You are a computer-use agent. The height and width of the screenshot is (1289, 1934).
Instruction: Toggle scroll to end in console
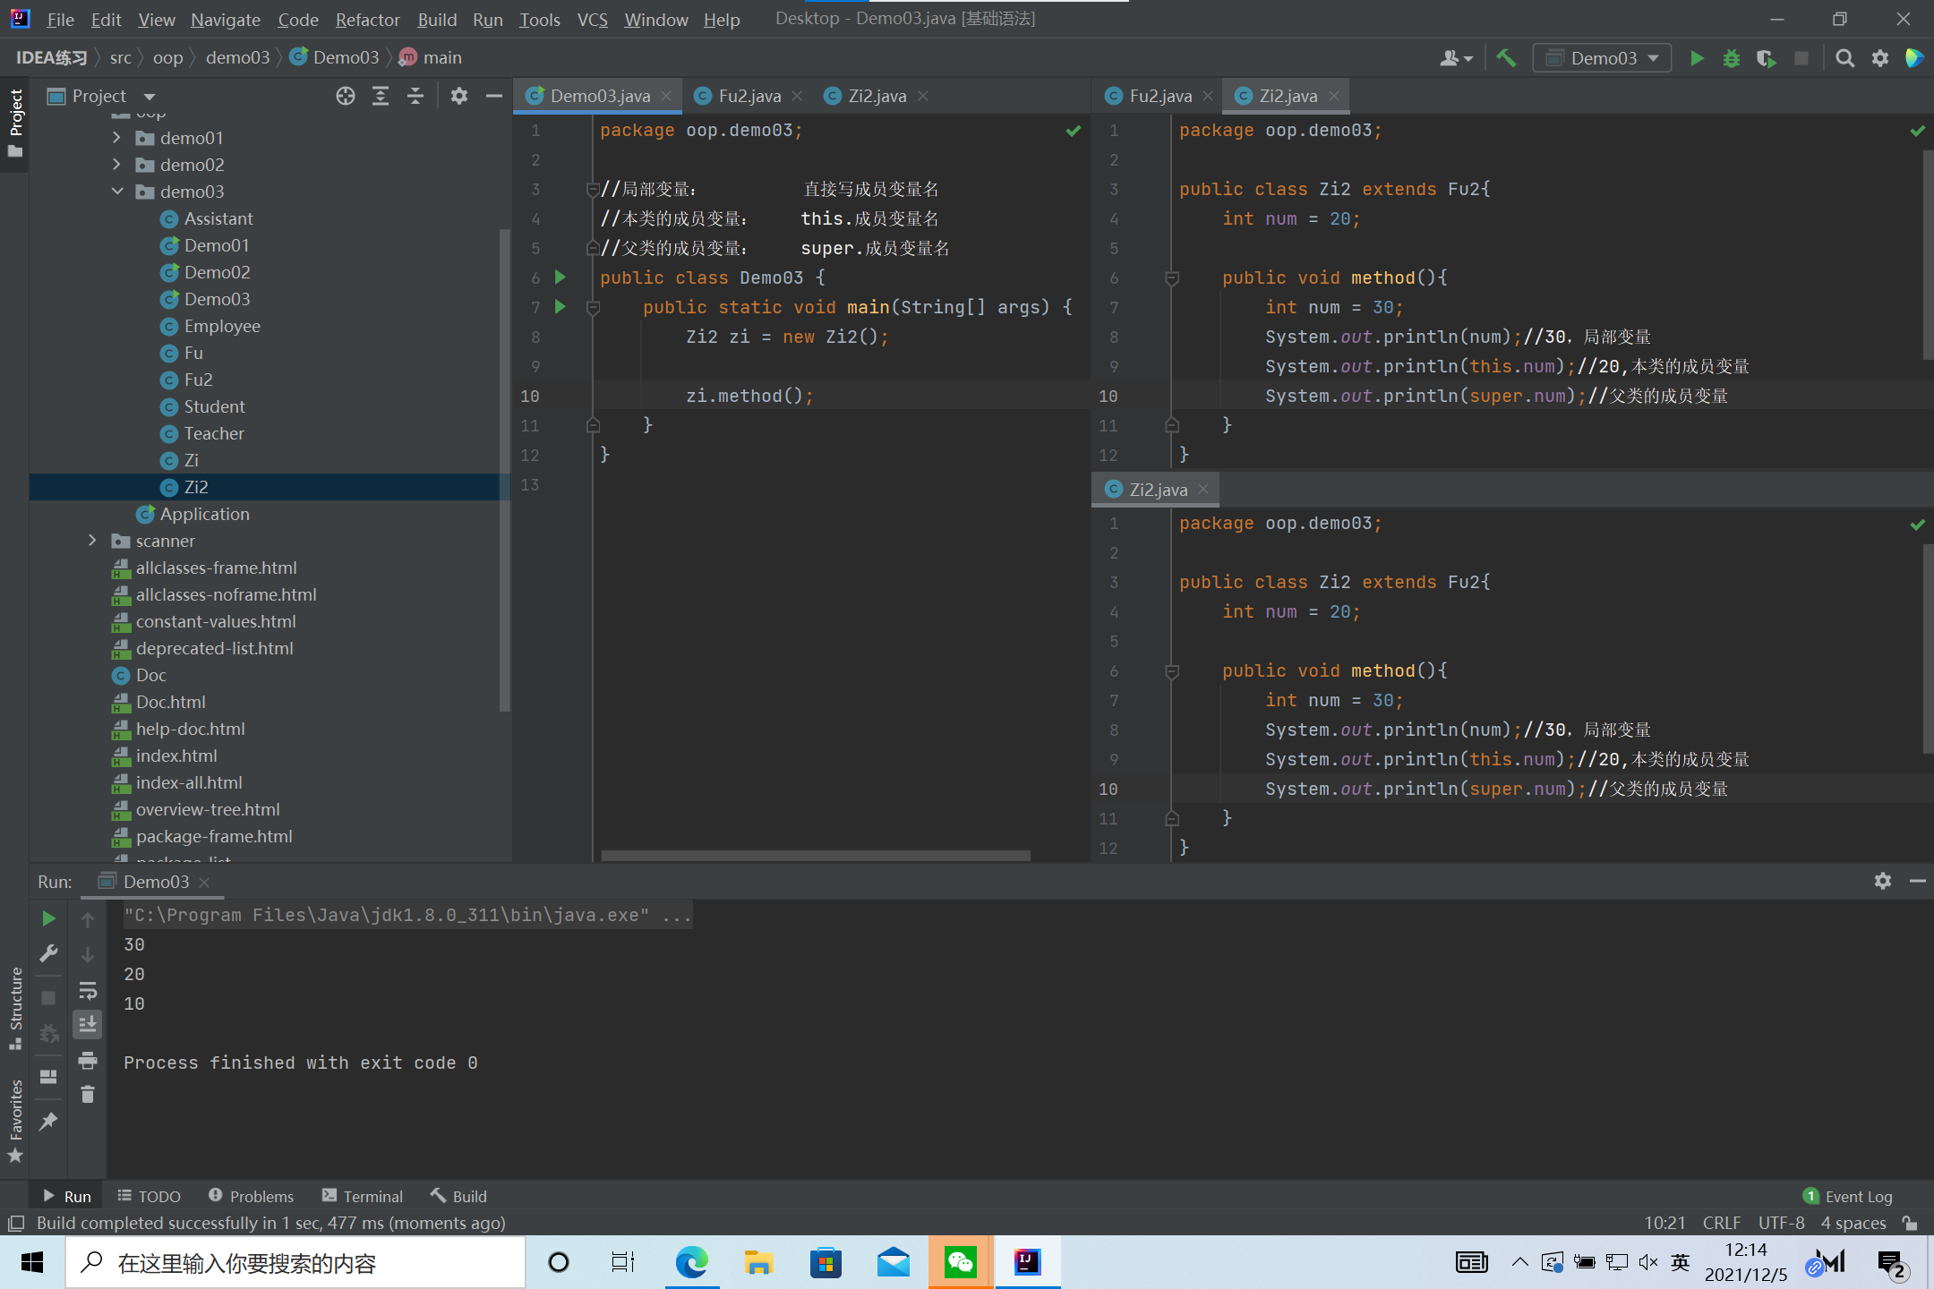coord(88,1025)
